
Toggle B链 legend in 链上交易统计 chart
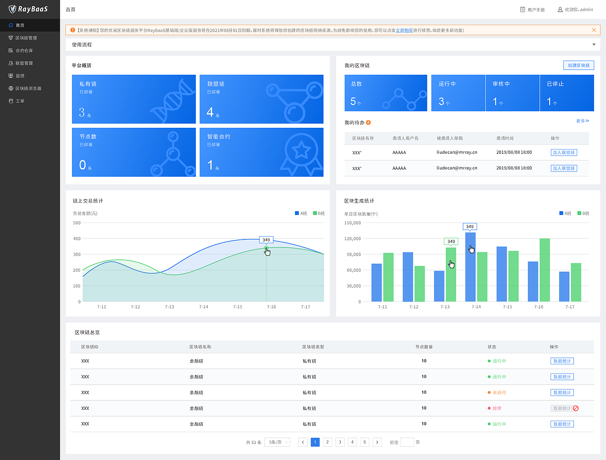pos(319,213)
